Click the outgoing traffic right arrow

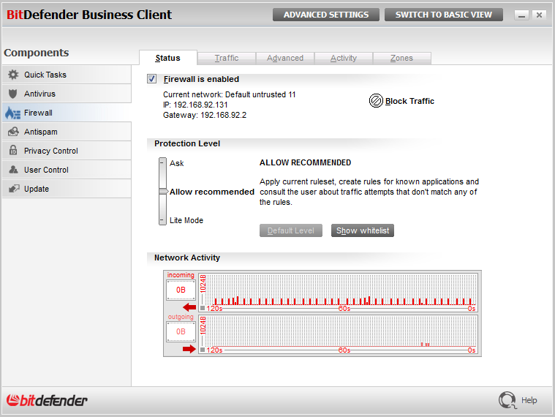(x=189, y=349)
